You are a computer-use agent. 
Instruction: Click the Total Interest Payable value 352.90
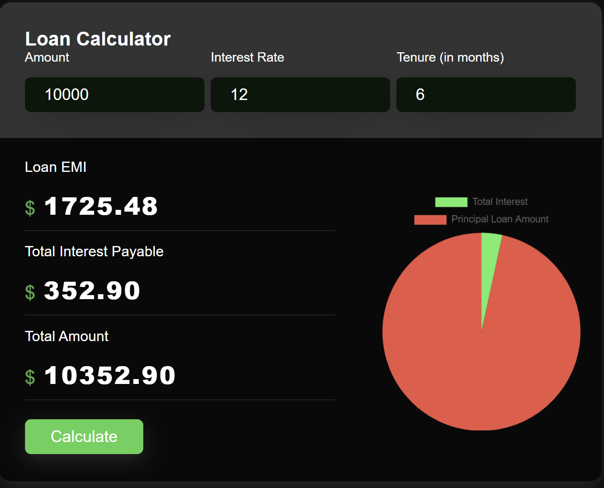(92, 291)
